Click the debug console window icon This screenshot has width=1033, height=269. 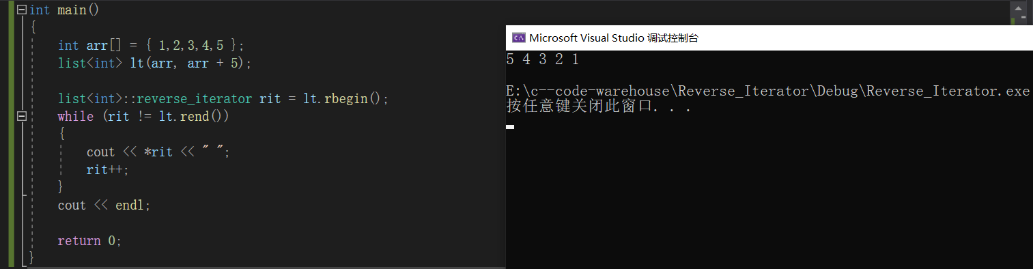518,38
